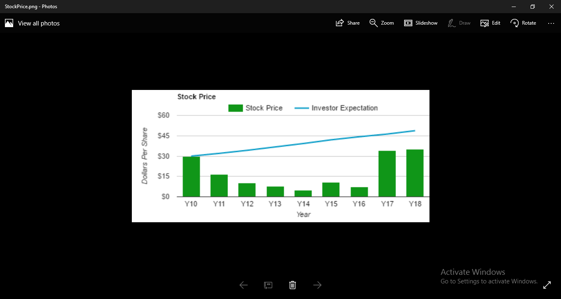The image size is (561, 299).
Task: Open the Share options
Action: tap(347, 23)
